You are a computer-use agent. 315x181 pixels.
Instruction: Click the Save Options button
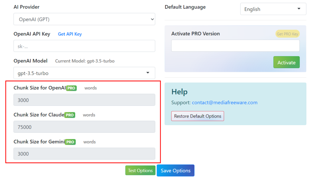coord(176,171)
